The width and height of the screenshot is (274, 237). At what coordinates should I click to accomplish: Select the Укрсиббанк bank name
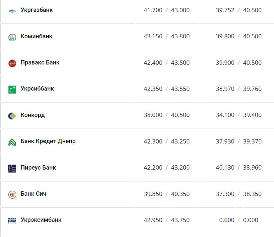[x=37, y=89]
